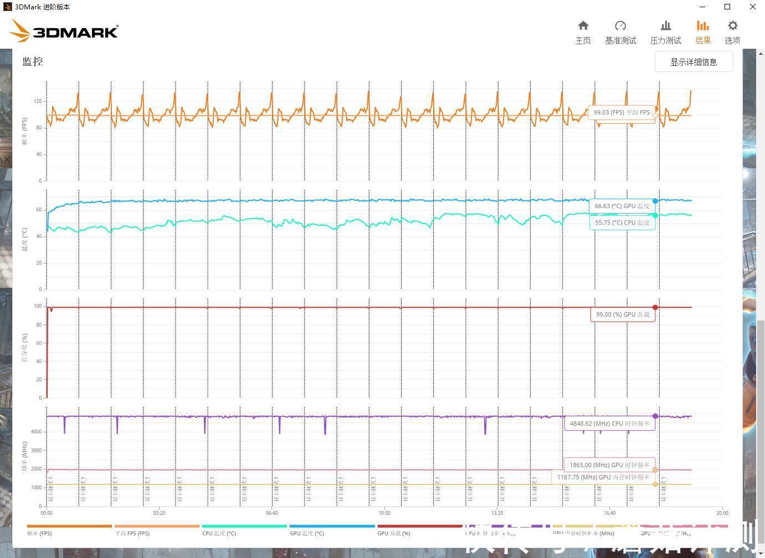Toggle the 平均 FPS legend entry

pos(157,530)
